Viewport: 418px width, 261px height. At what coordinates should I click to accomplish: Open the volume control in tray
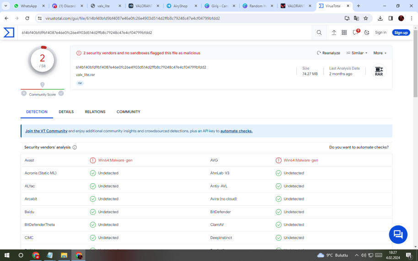click(364, 255)
